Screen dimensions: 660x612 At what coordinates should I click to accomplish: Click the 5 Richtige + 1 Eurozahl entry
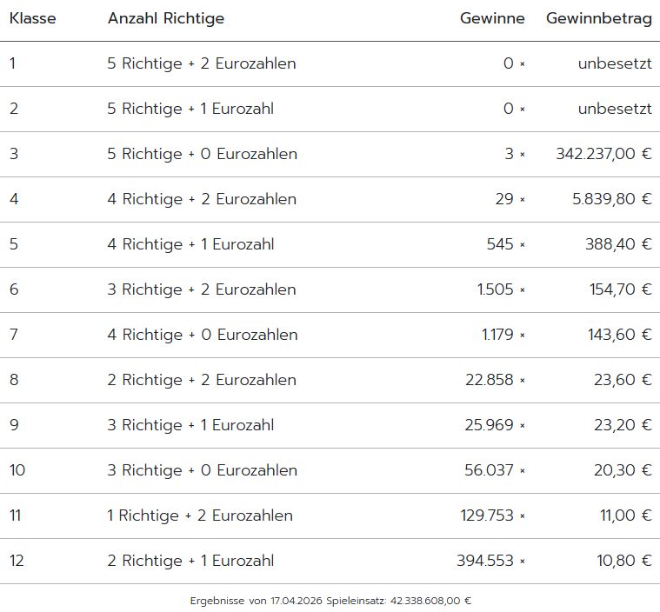click(190, 109)
